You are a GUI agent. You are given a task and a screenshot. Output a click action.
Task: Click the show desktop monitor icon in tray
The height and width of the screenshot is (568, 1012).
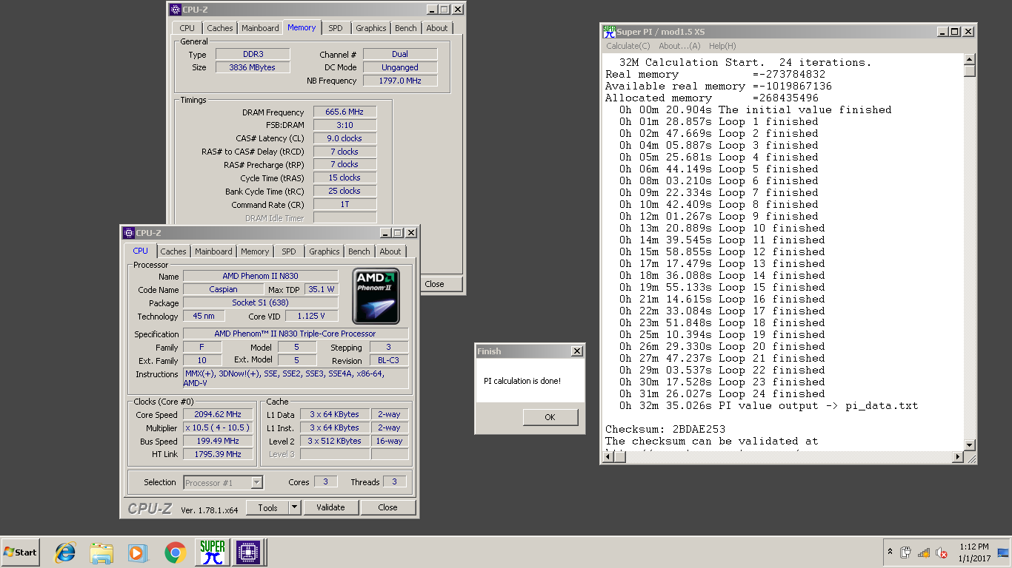pos(1003,552)
